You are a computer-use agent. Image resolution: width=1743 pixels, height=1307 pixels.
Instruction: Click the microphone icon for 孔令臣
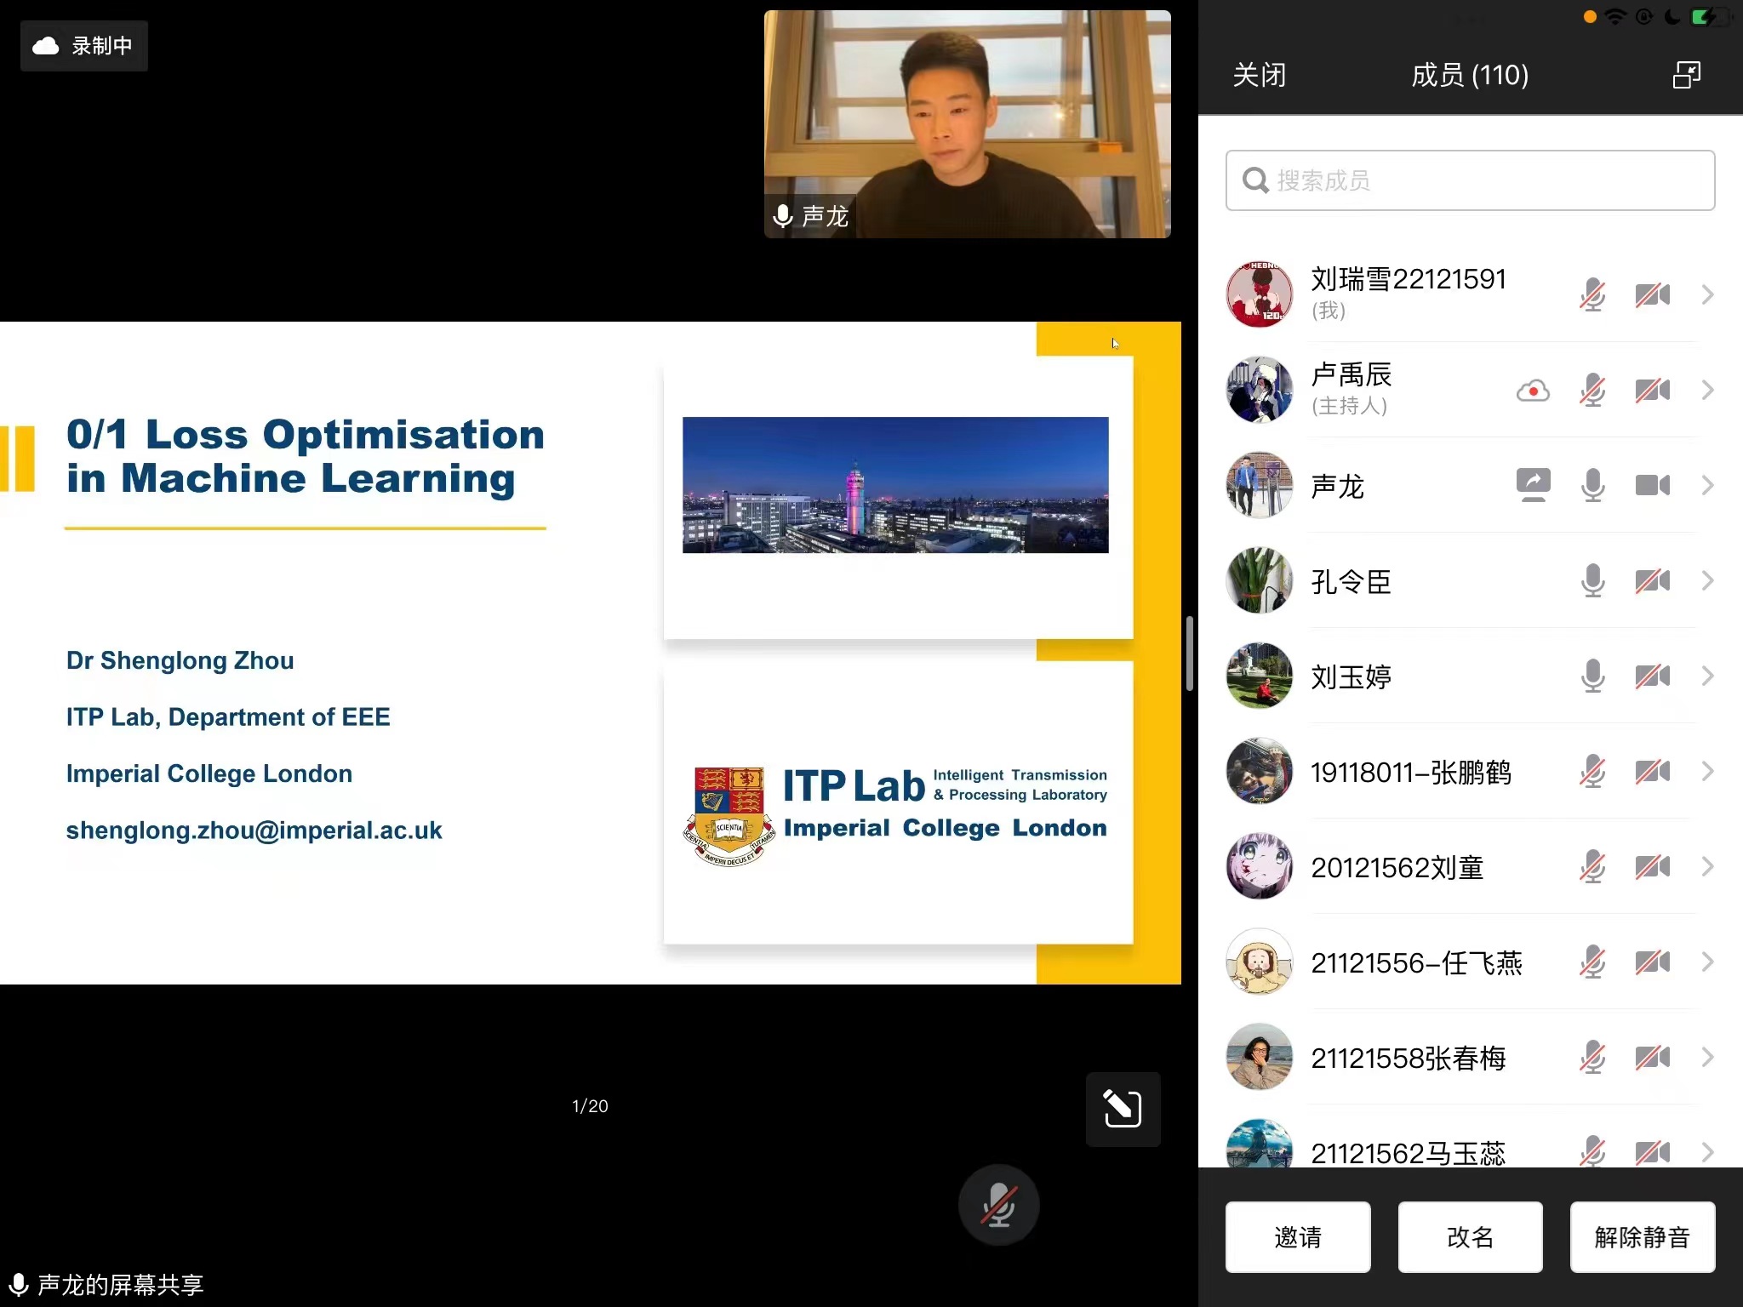(x=1592, y=581)
